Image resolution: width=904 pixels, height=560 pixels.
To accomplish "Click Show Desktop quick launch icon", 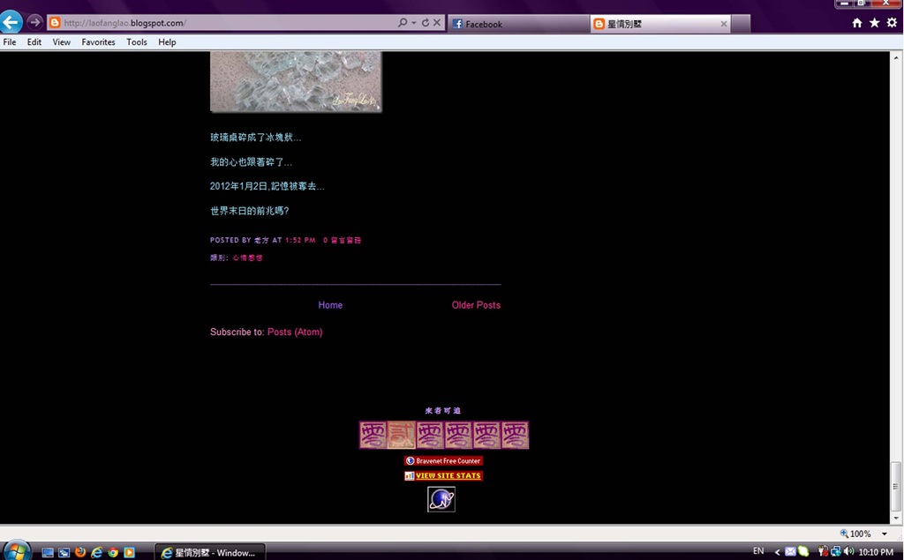I will [48, 553].
